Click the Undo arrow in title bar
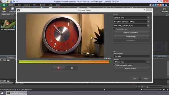Image resolution: width=169 pixels, height=95 pixels. (x=14, y=2)
